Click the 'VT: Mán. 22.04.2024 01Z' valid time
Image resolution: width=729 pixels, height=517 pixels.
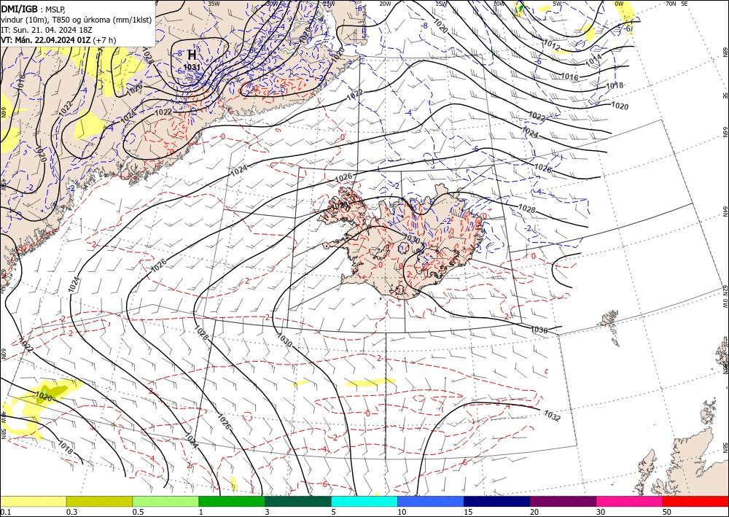point(45,40)
